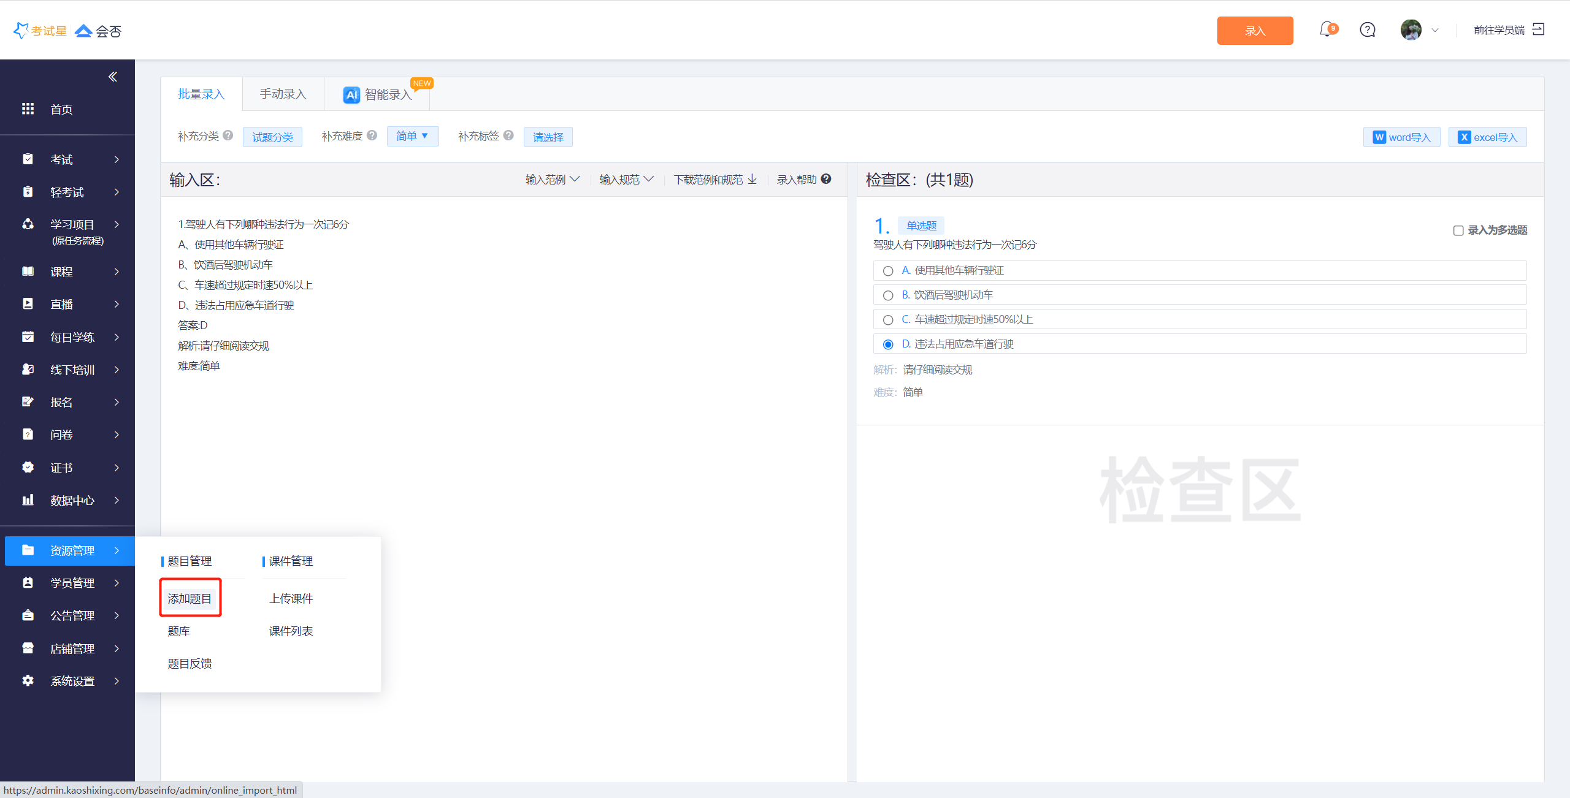
Task: Open 题库 in the 题目管理 submenu
Action: [x=178, y=631]
